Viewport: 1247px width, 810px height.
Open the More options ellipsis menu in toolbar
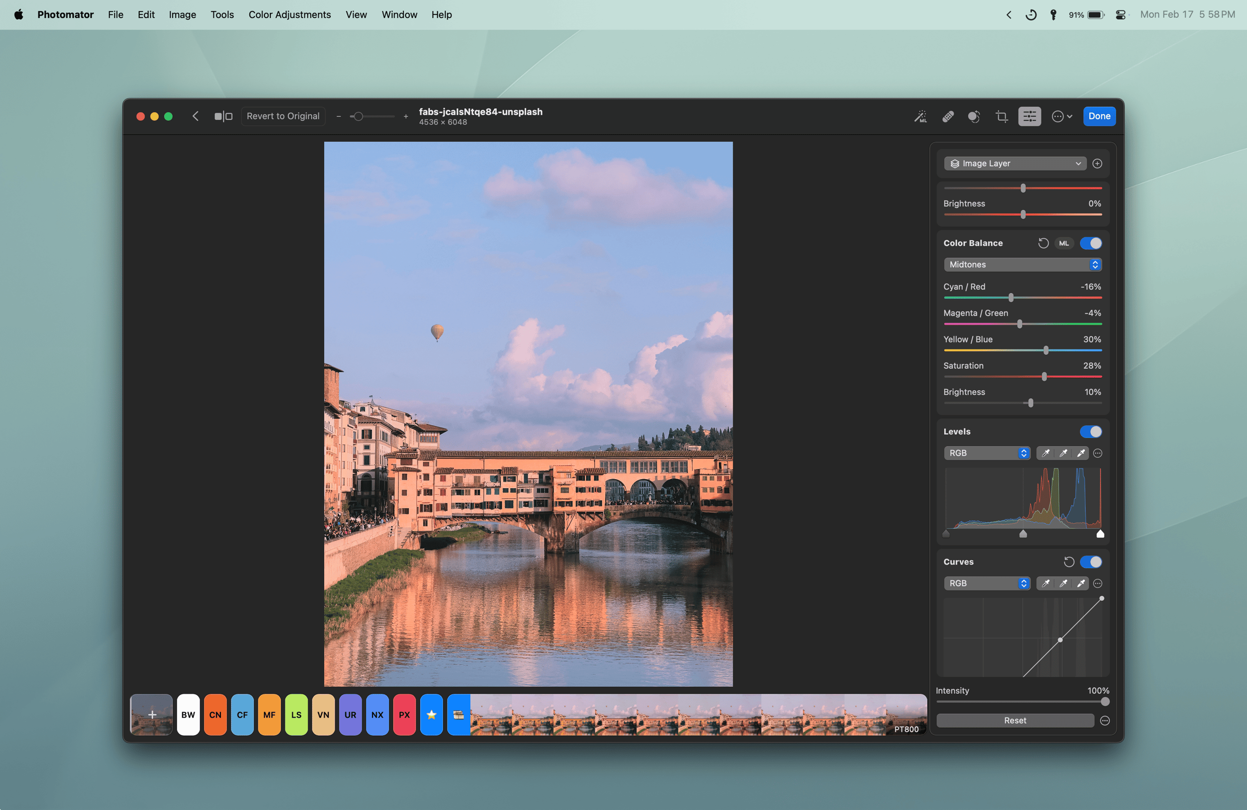(1062, 116)
